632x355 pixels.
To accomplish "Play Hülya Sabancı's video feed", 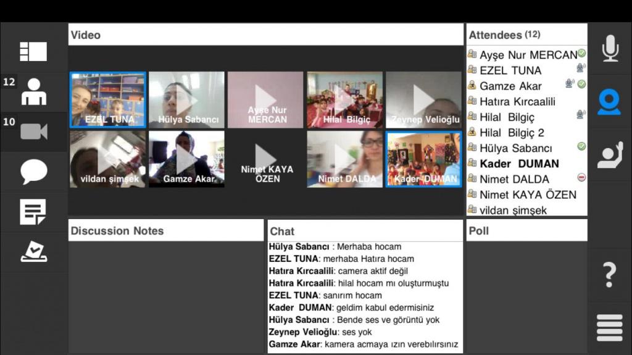I will pos(186,100).
